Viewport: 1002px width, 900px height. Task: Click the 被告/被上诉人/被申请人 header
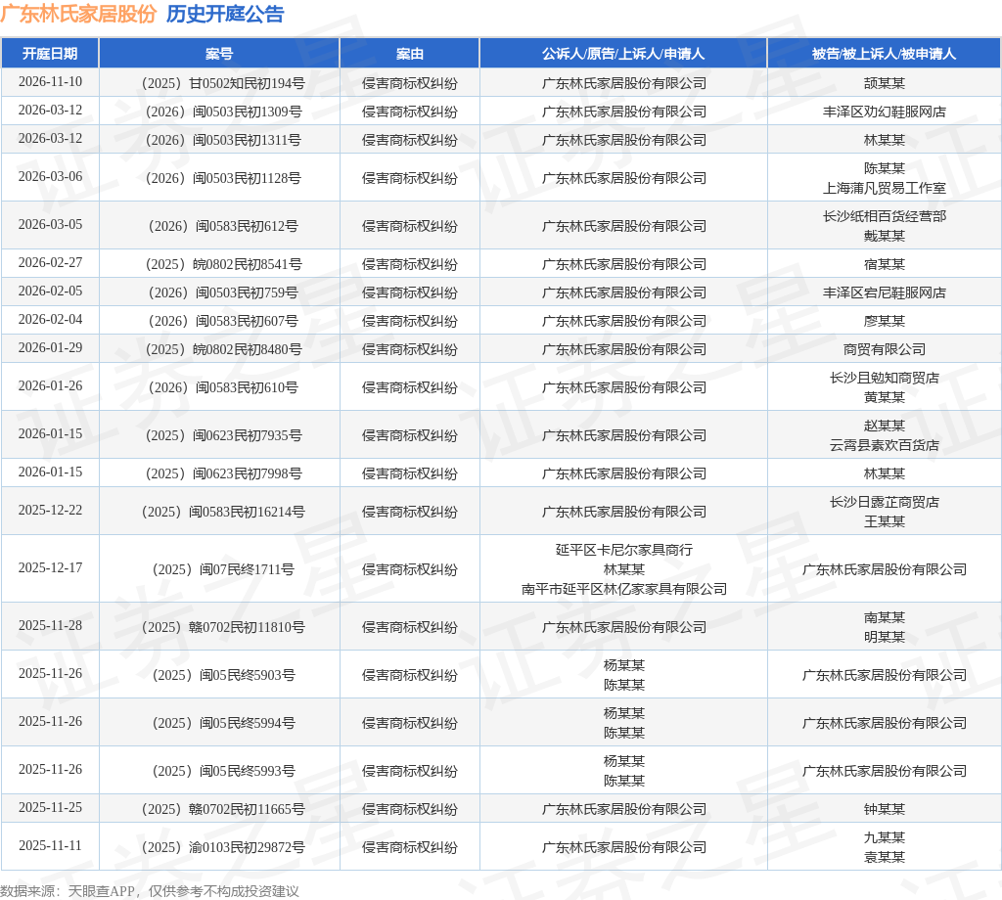point(884,54)
